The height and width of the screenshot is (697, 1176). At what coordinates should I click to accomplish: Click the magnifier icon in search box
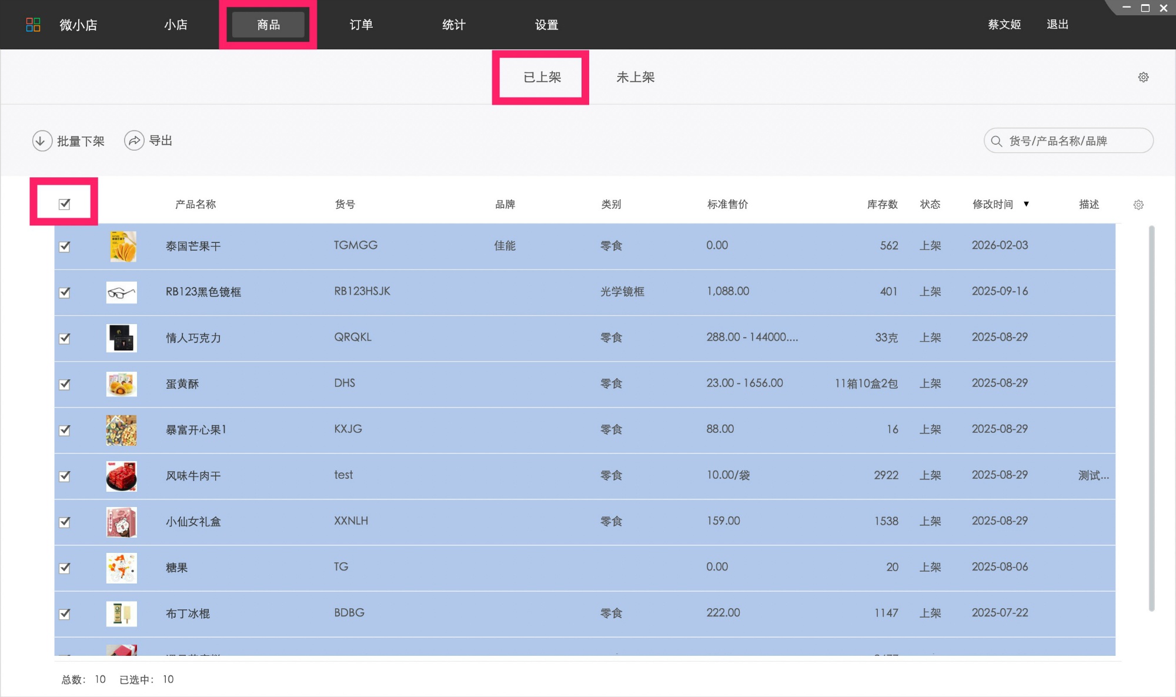(x=996, y=141)
